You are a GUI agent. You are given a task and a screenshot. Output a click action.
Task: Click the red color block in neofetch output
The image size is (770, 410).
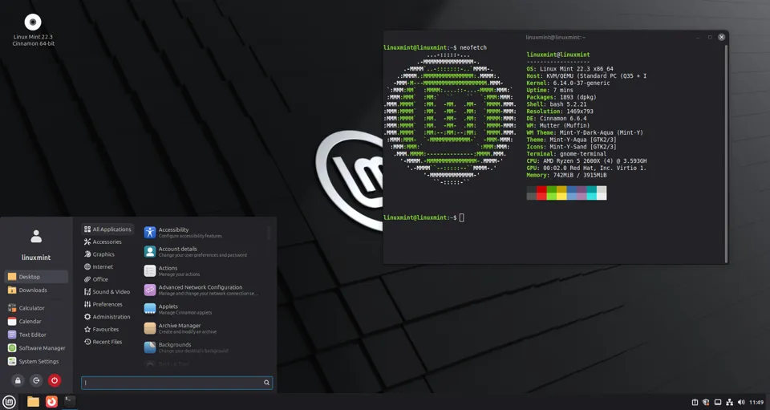pos(541,193)
